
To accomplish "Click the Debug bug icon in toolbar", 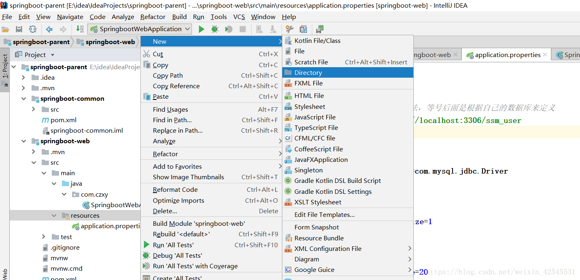I will pyautogui.click(x=215, y=29).
